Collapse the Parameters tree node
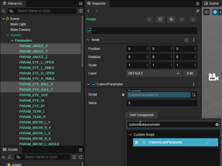 pos(12,41)
